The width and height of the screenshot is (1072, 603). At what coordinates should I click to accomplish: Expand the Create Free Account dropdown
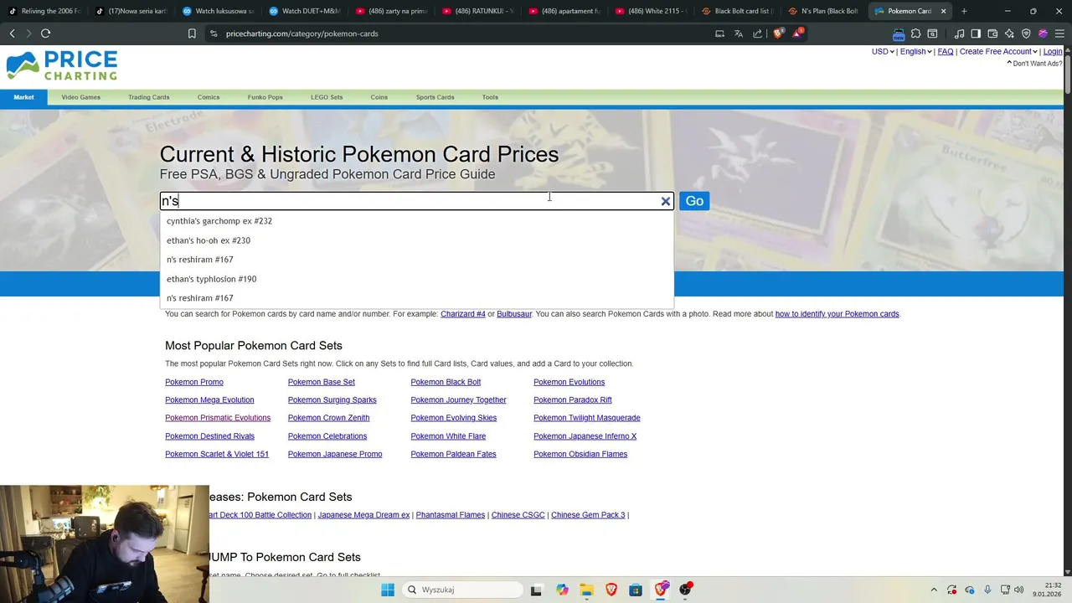pos(998,52)
